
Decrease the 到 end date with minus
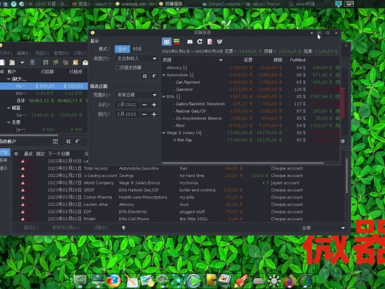(x=144, y=114)
